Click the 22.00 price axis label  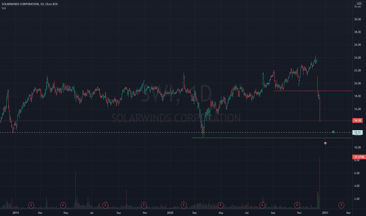point(358,71)
